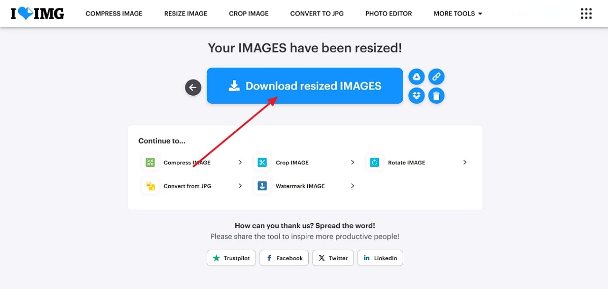The height and width of the screenshot is (289, 608).
Task: Save to Google Drive icon
Action: tap(417, 77)
